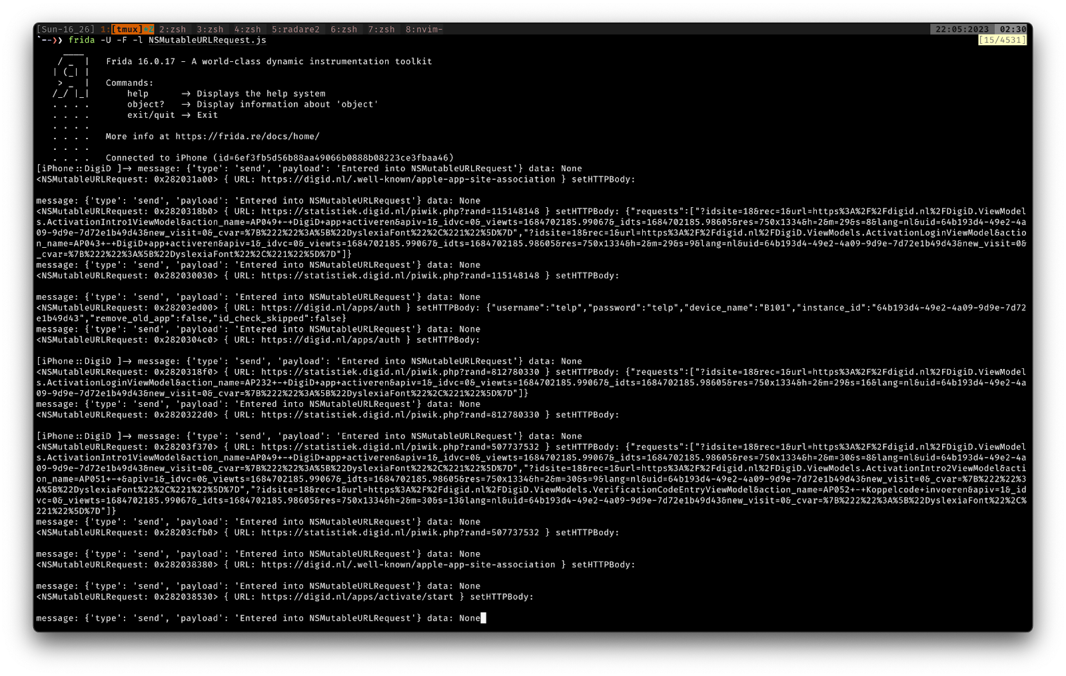Click the scroll position indicator [15/4531]
Screen dimensions: 1066x676
coord(1002,40)
